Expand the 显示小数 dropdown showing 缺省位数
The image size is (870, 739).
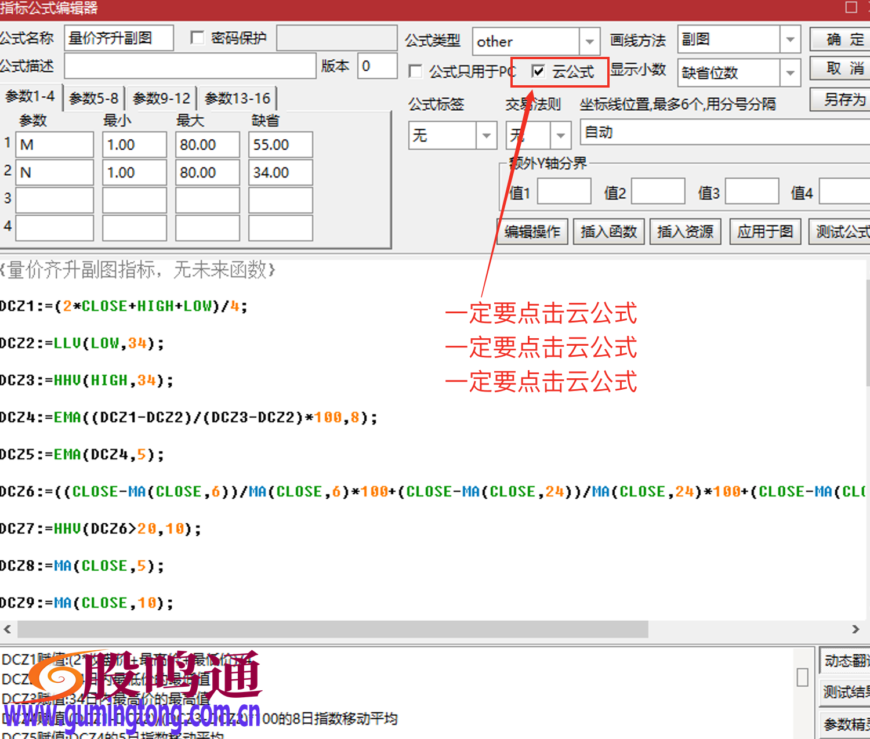[790, 73]
